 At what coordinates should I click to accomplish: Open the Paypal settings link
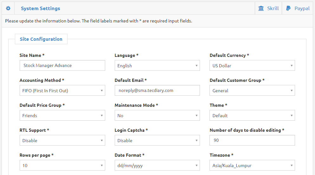(x=298, y=8)
